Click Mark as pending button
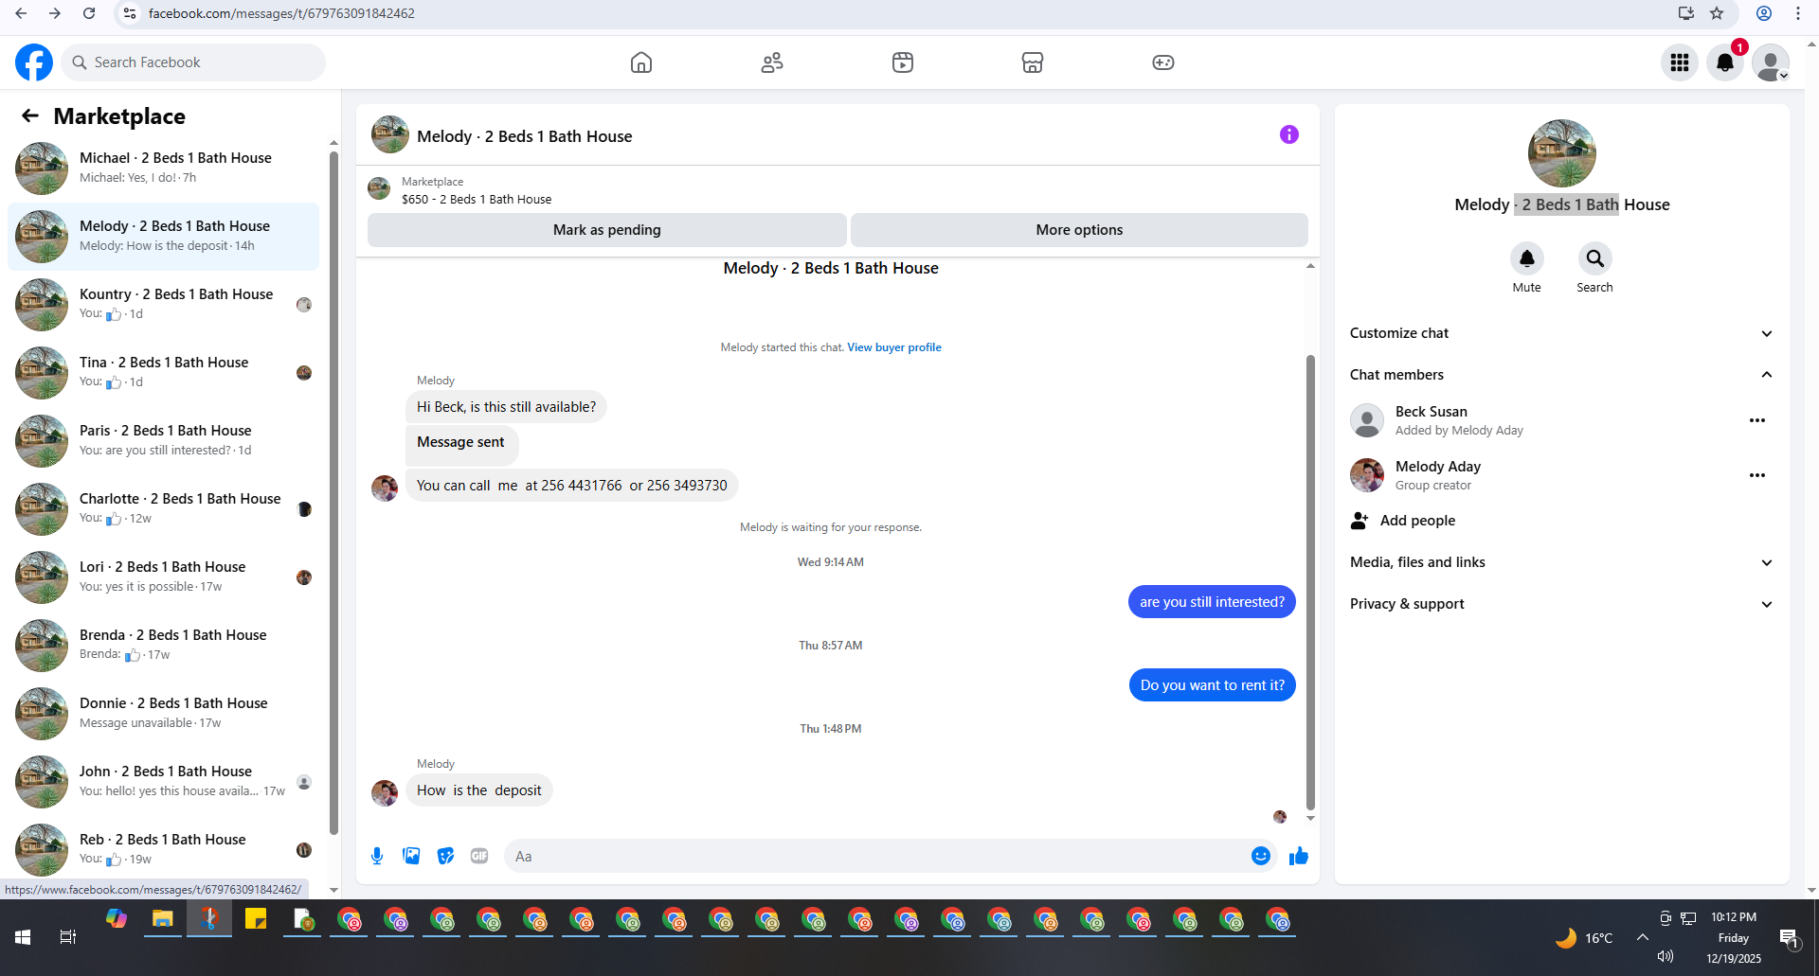Screen dimensions: 1819x976 (606, 230)
